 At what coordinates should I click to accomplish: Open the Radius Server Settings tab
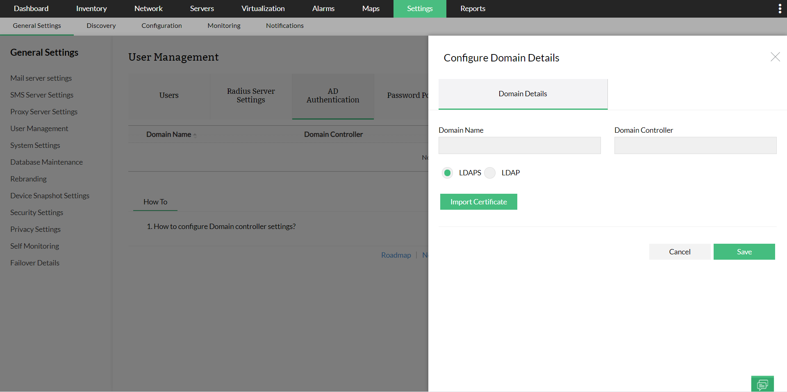point(251,95)
